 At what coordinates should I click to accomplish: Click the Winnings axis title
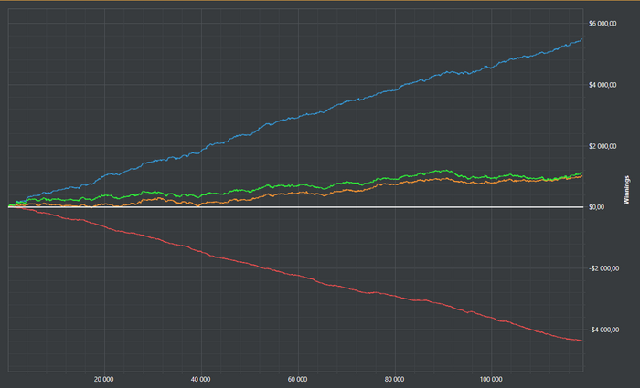[x=626, y=190]
